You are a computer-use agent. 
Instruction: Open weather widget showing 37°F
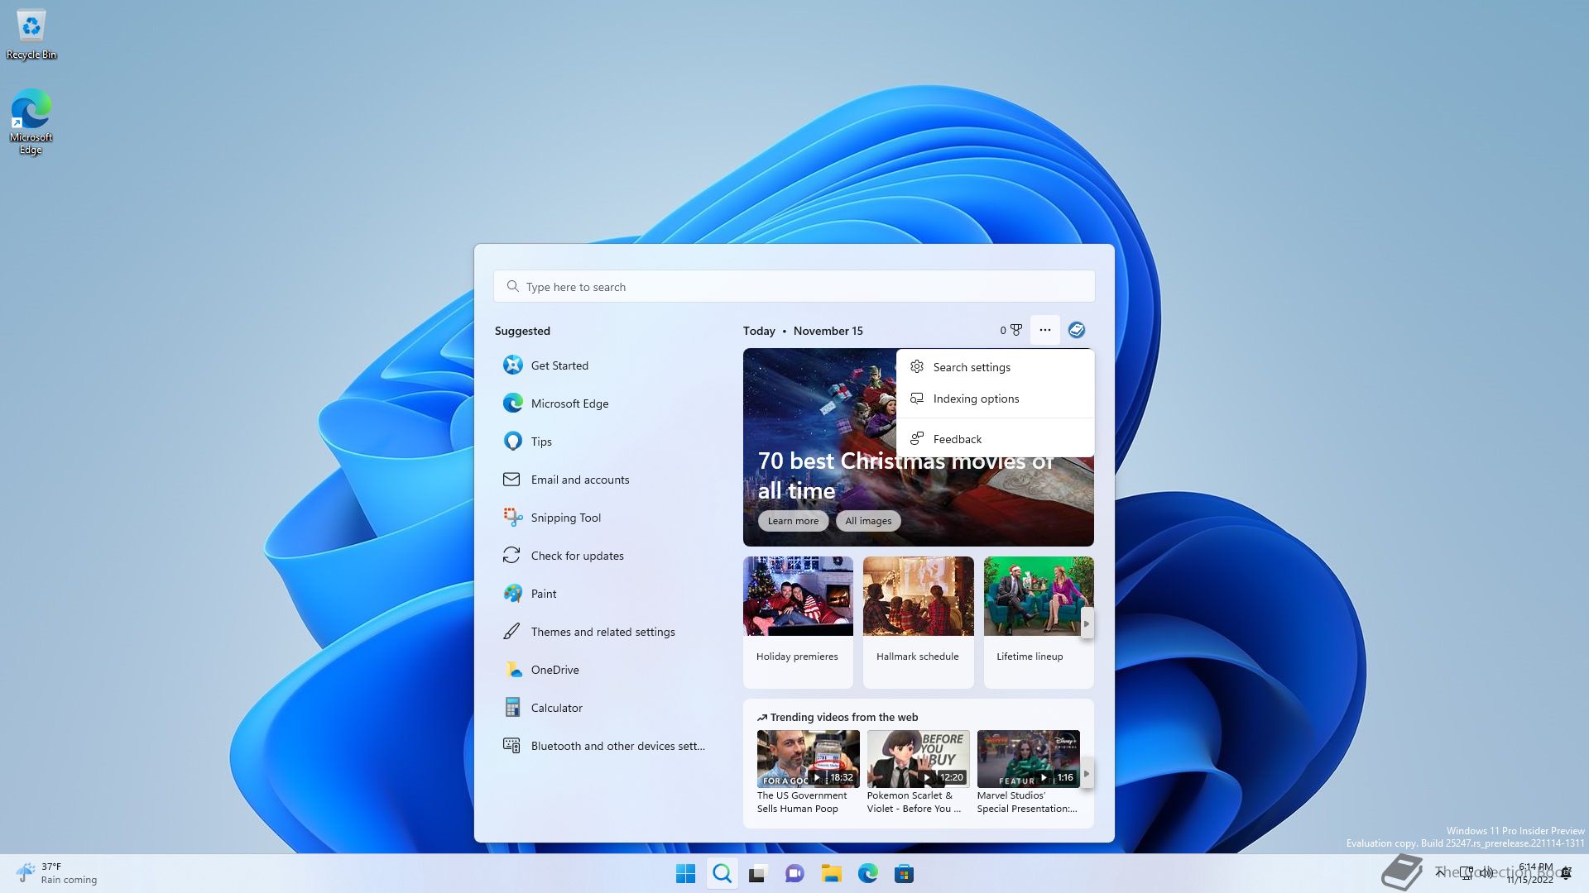56,873
